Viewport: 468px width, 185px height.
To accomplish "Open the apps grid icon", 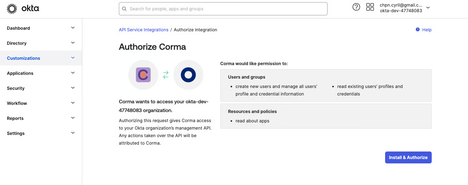I will (x=370, y=7).
